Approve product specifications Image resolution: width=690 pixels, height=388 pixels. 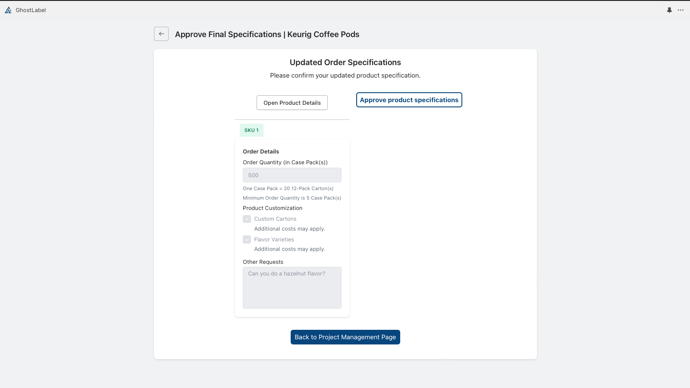(409, 100)
